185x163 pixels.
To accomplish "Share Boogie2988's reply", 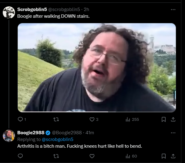I will pos(173,156).
